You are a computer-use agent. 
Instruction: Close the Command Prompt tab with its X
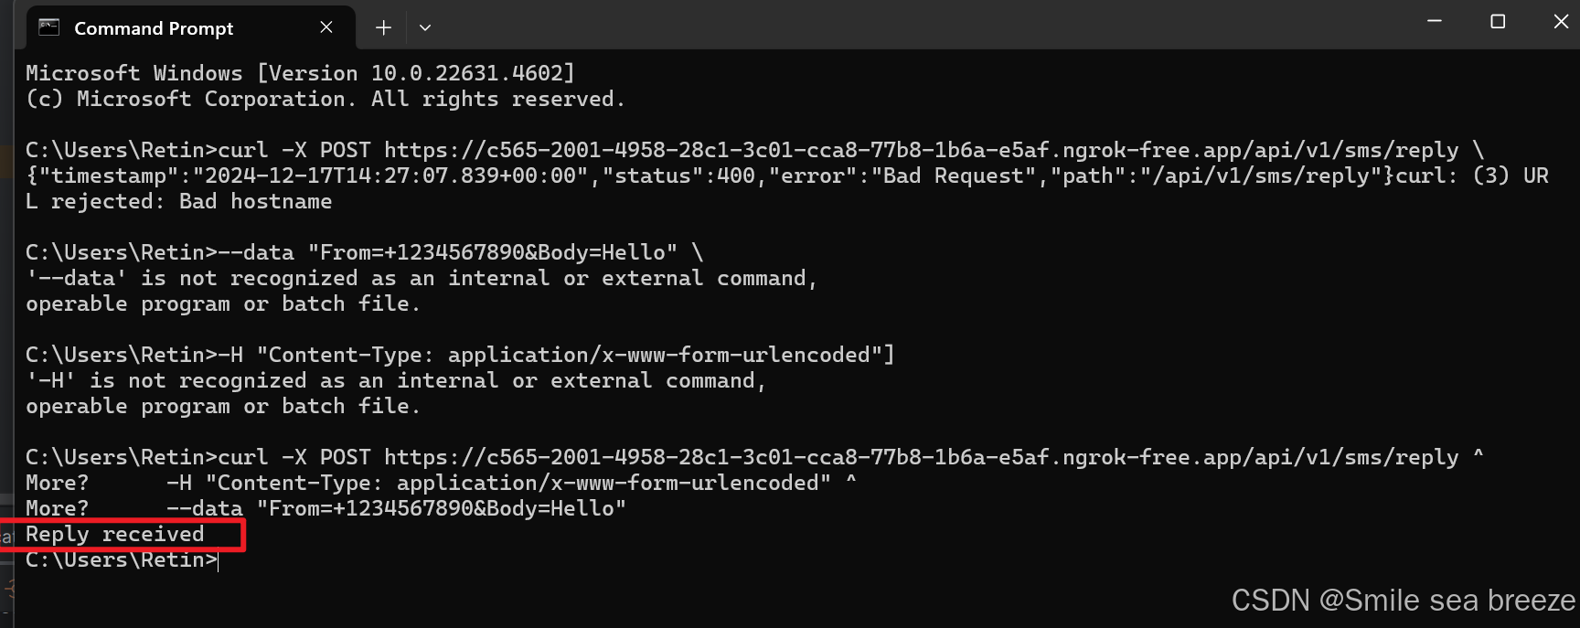click(326, 27)
